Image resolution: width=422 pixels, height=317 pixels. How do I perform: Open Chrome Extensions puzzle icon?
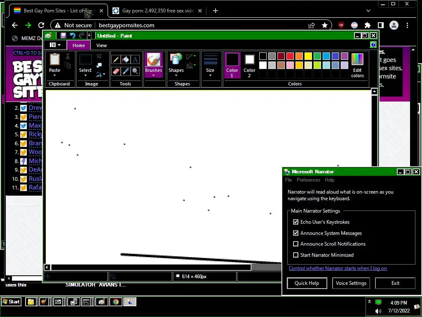pos(367,25)
